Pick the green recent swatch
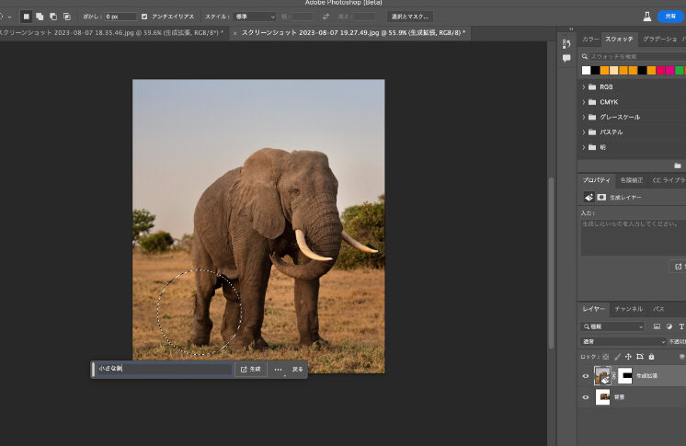Screen dimensions: 686x446 [680, 71]
